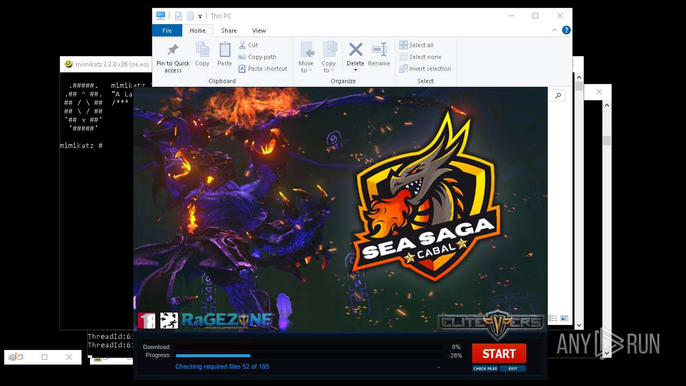The image size is (686, 386).
Task: Switch Explorer to details view icon
Action: 553,318
